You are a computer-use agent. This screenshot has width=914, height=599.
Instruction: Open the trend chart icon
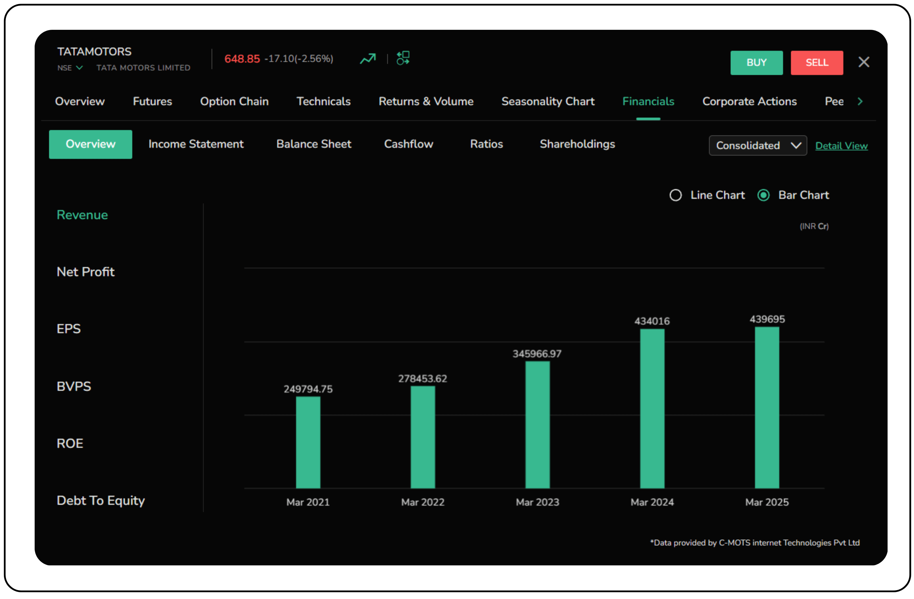tap(368, 59)
